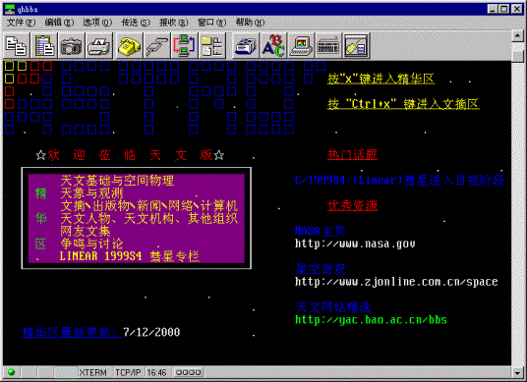Open the 传送(S) menu
This screenshot has width=527, height=382.
tap(136, 23)
